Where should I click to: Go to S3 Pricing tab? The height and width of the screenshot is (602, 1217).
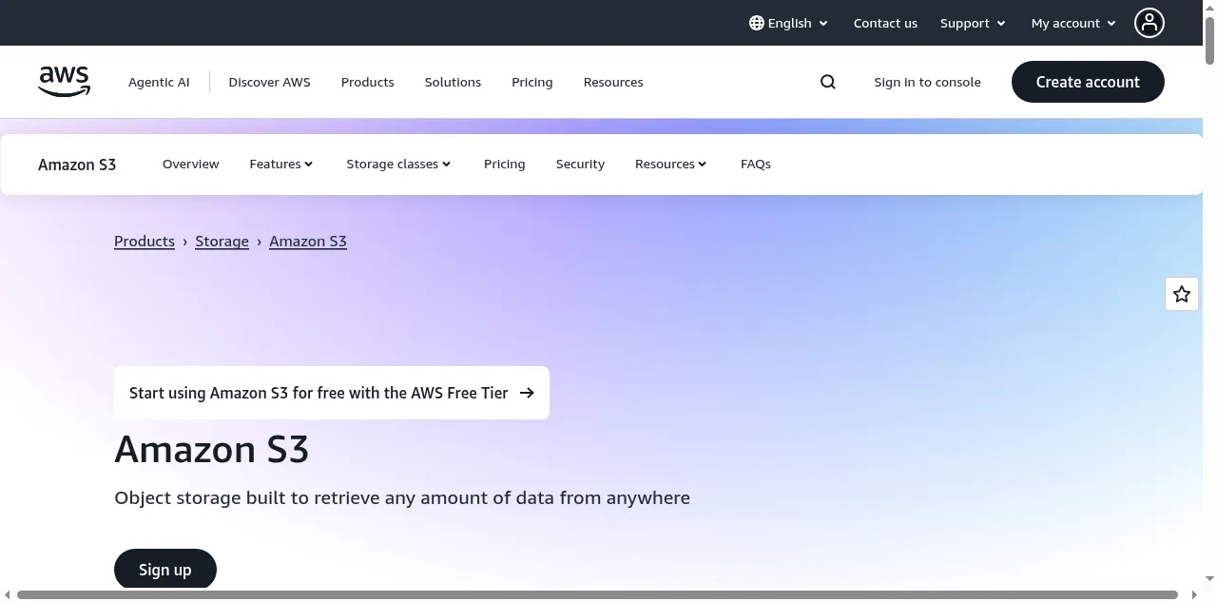504,164
